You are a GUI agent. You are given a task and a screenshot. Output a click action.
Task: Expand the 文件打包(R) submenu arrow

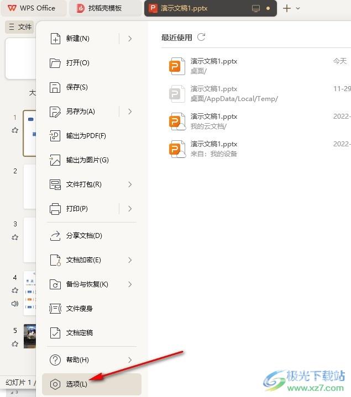coord(130,184)
